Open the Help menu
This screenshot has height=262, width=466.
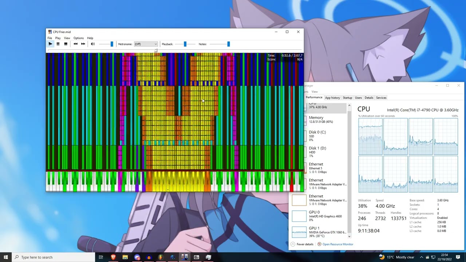click(90, 38)
